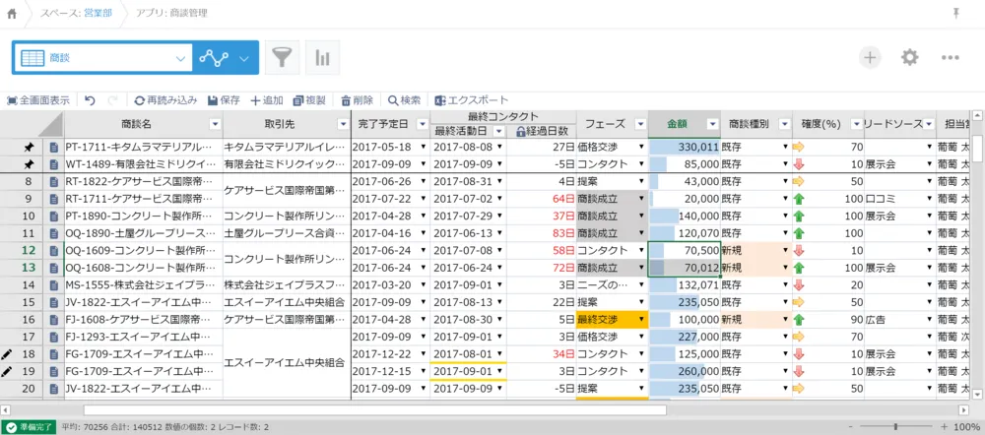Expand the graph view dropdown chevron
Screen dimensions: 985x435
click(243, 58)
